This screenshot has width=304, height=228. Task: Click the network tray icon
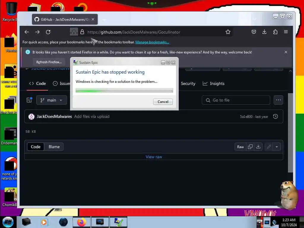click(267, 222)
